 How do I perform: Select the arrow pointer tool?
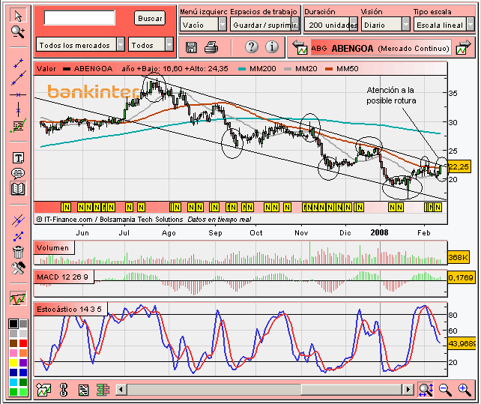[18, 15]
